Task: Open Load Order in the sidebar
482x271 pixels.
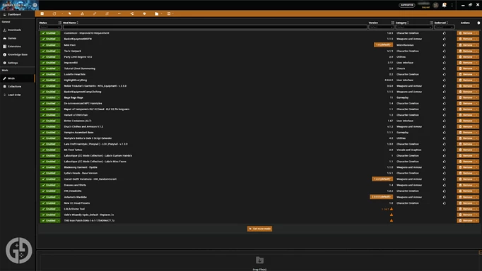Action: (14, 95)
